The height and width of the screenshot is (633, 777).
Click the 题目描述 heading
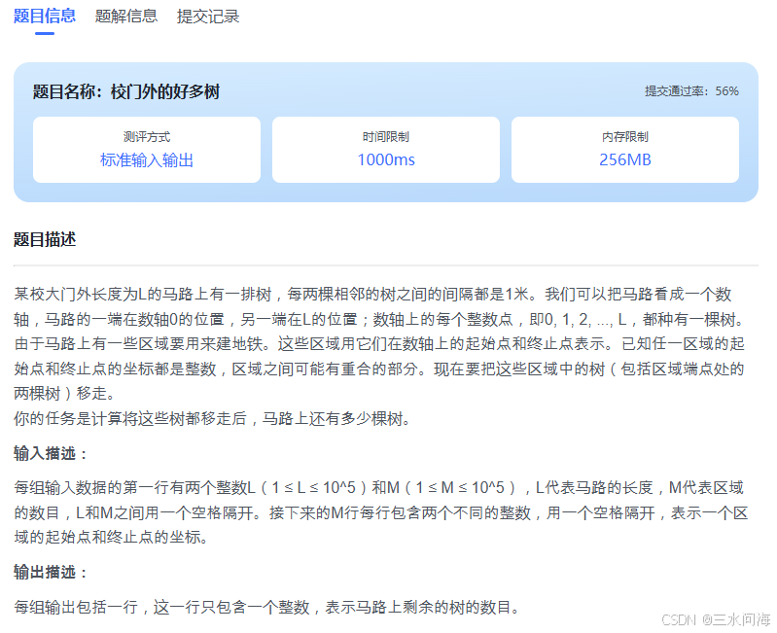click(x=45, y=240)
